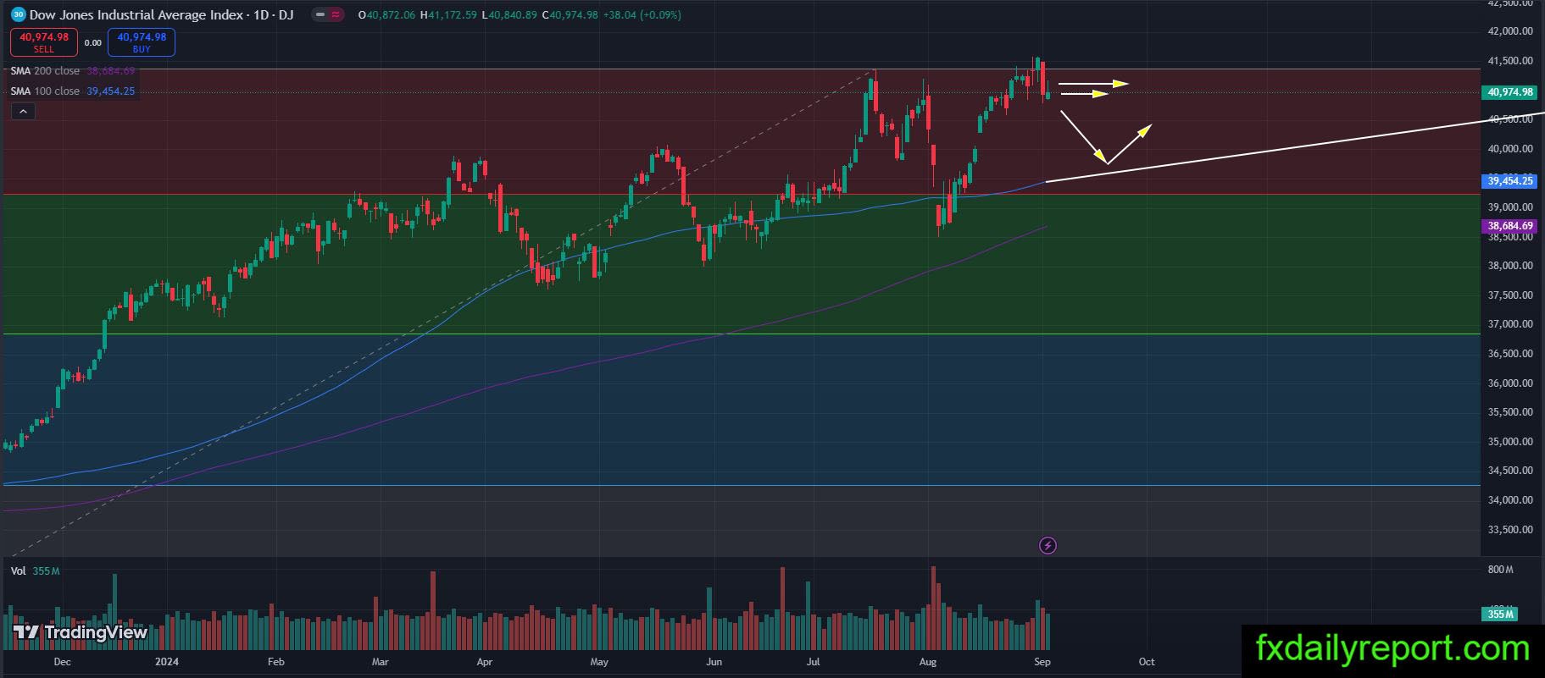Viewport: 1545px width, 678px height.
Task: Click the Dow Jones 30 symbol logo
Action: (18, 14)
